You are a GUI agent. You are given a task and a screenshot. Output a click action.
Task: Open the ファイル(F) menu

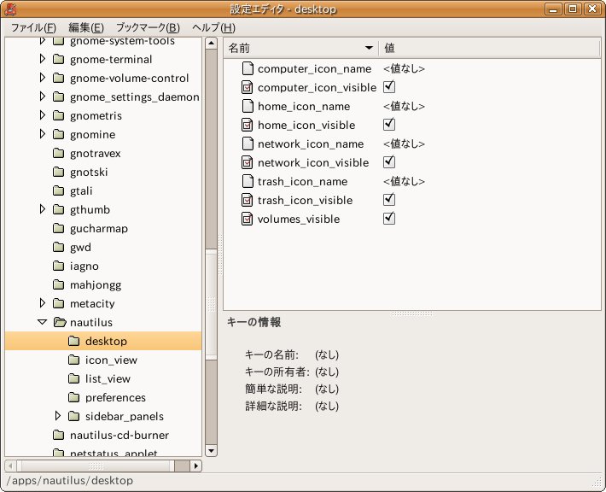pyautogui.click(x=33, y=27)
